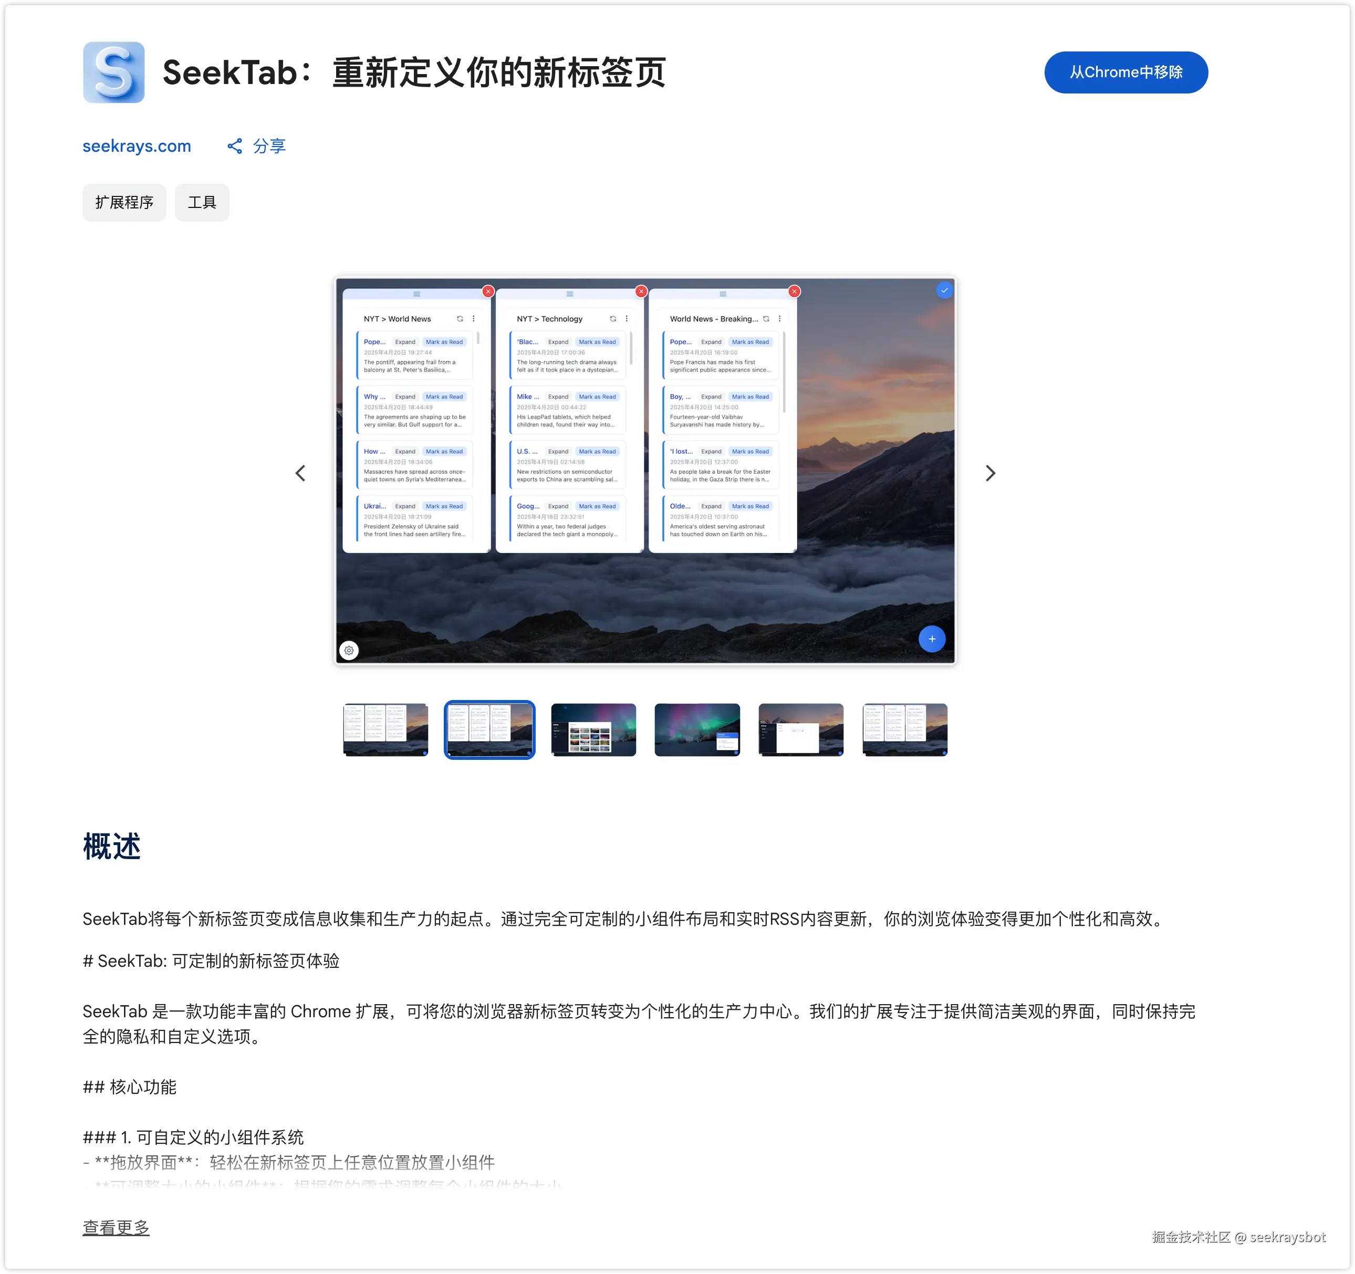
Task: Open three-dot menu on NYT World News widget
Action: 474,318
